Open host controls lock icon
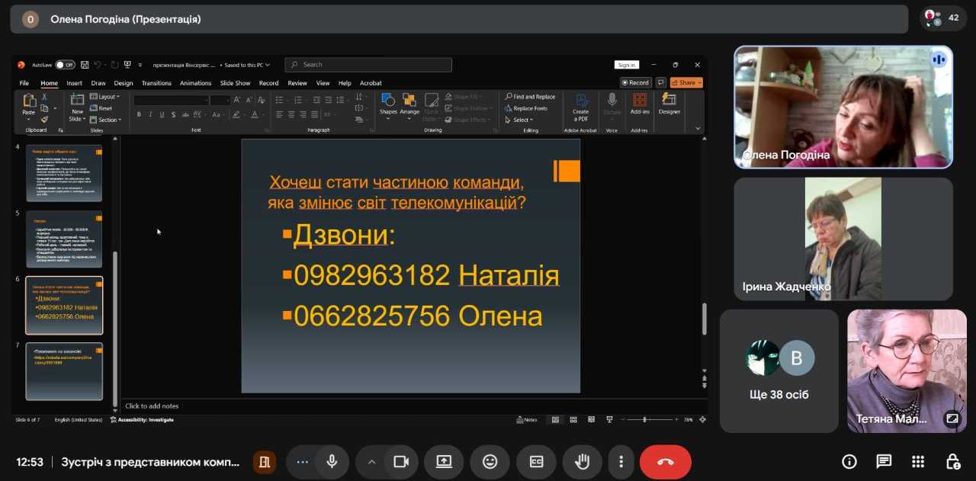This screenshot has width=976, height=481. click(952, 462)
